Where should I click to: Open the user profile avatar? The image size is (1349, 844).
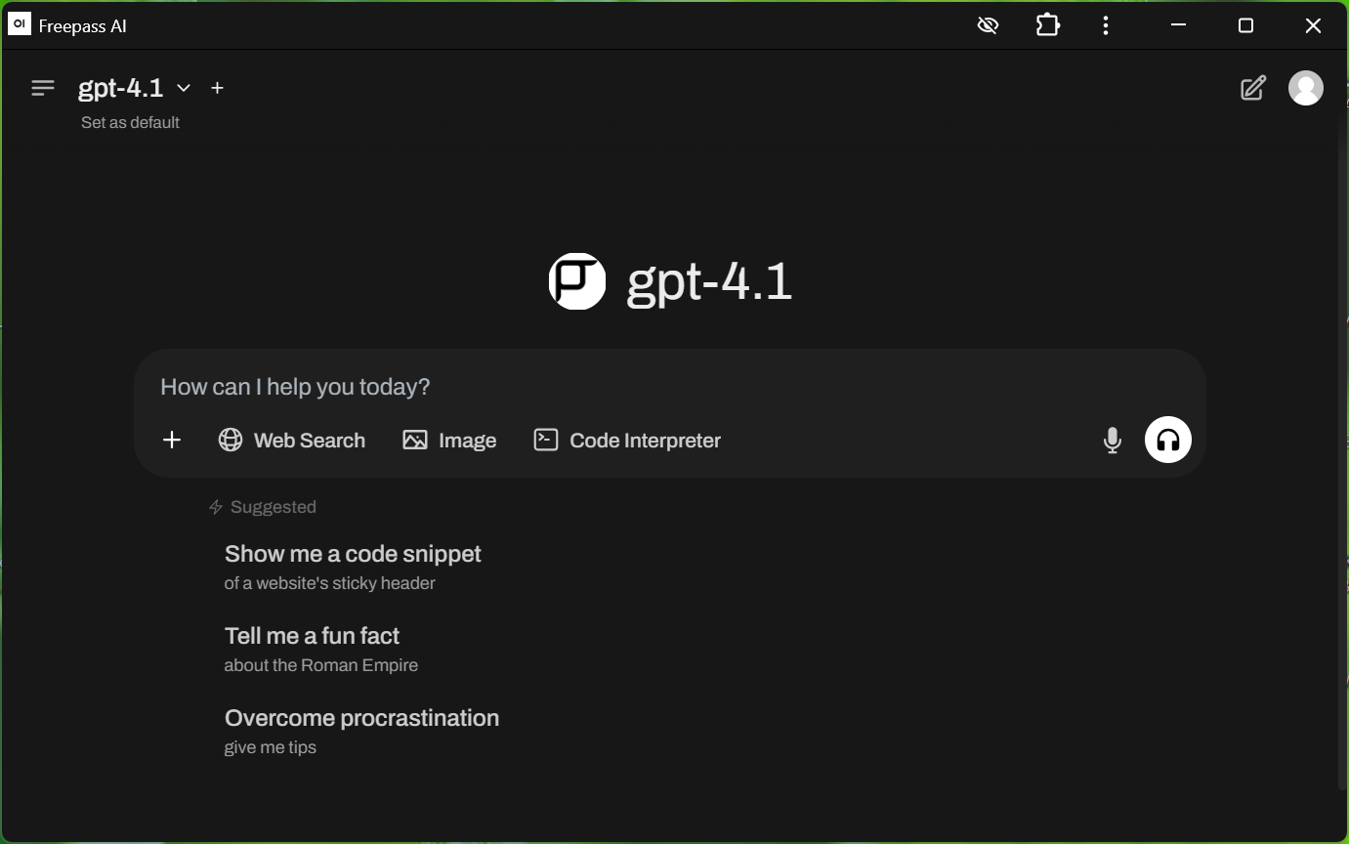(x=1306, y=88)
